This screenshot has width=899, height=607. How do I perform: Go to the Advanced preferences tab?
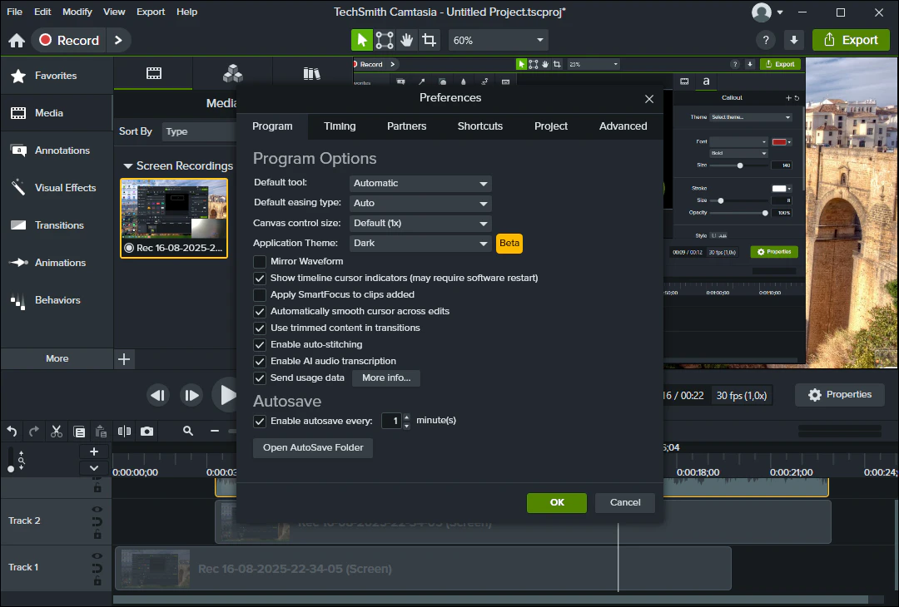click(x=623, y=126)
